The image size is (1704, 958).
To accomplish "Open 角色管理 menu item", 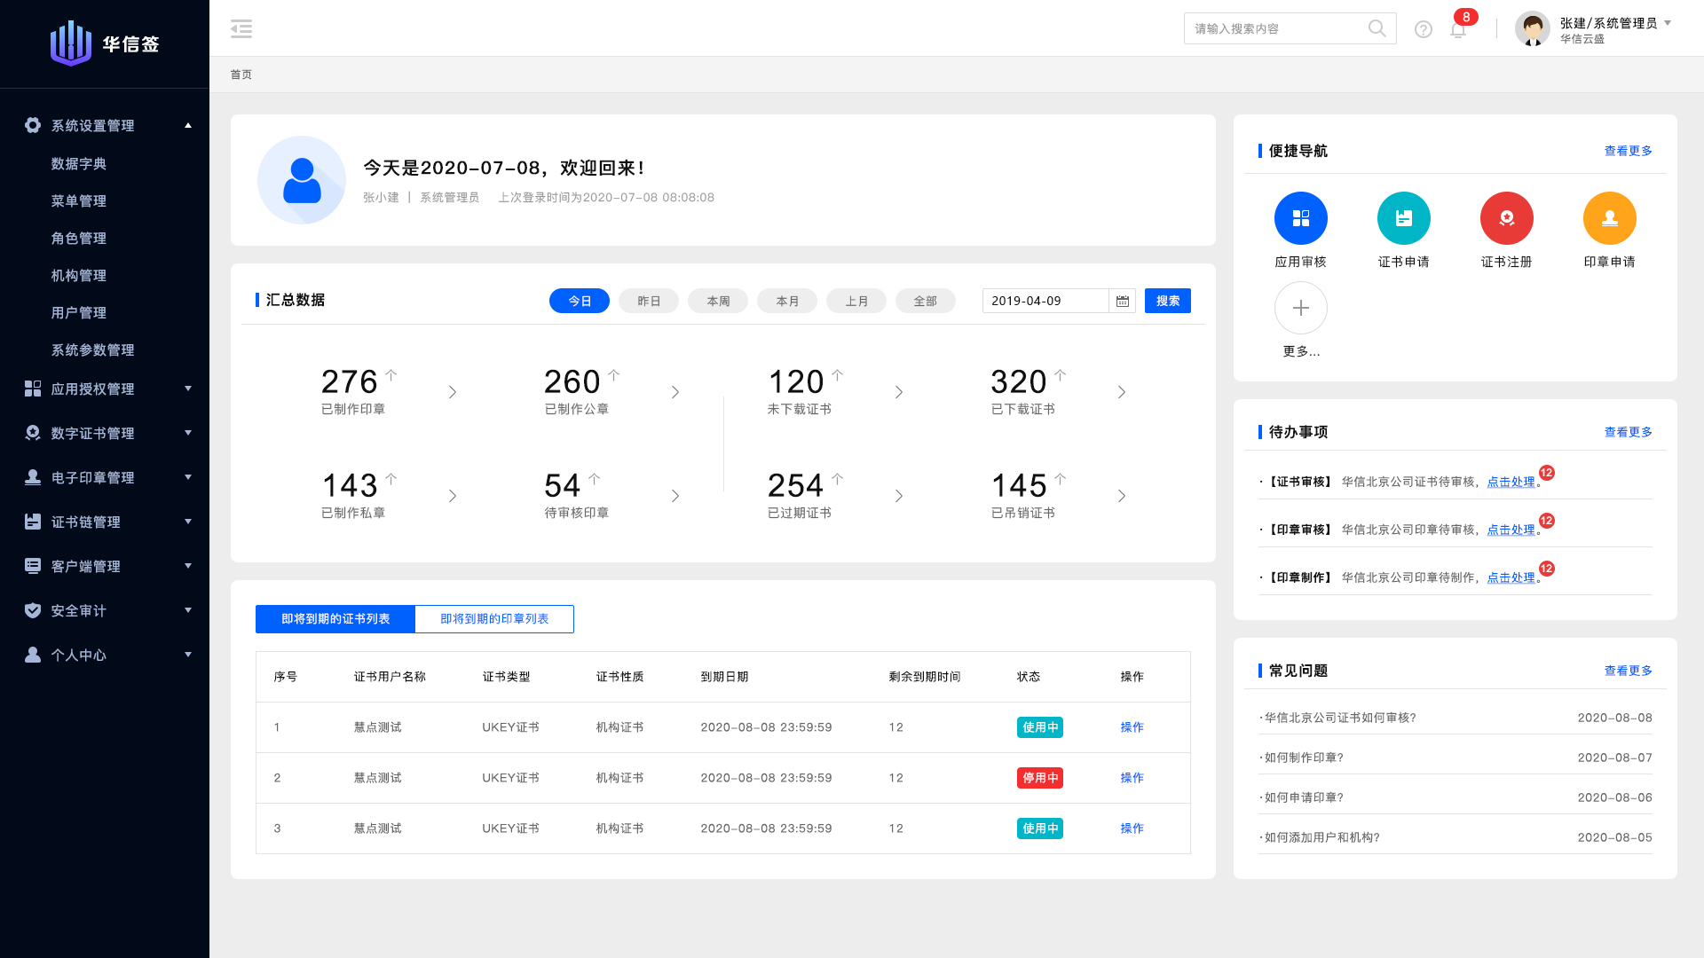I will coord(79,238).
